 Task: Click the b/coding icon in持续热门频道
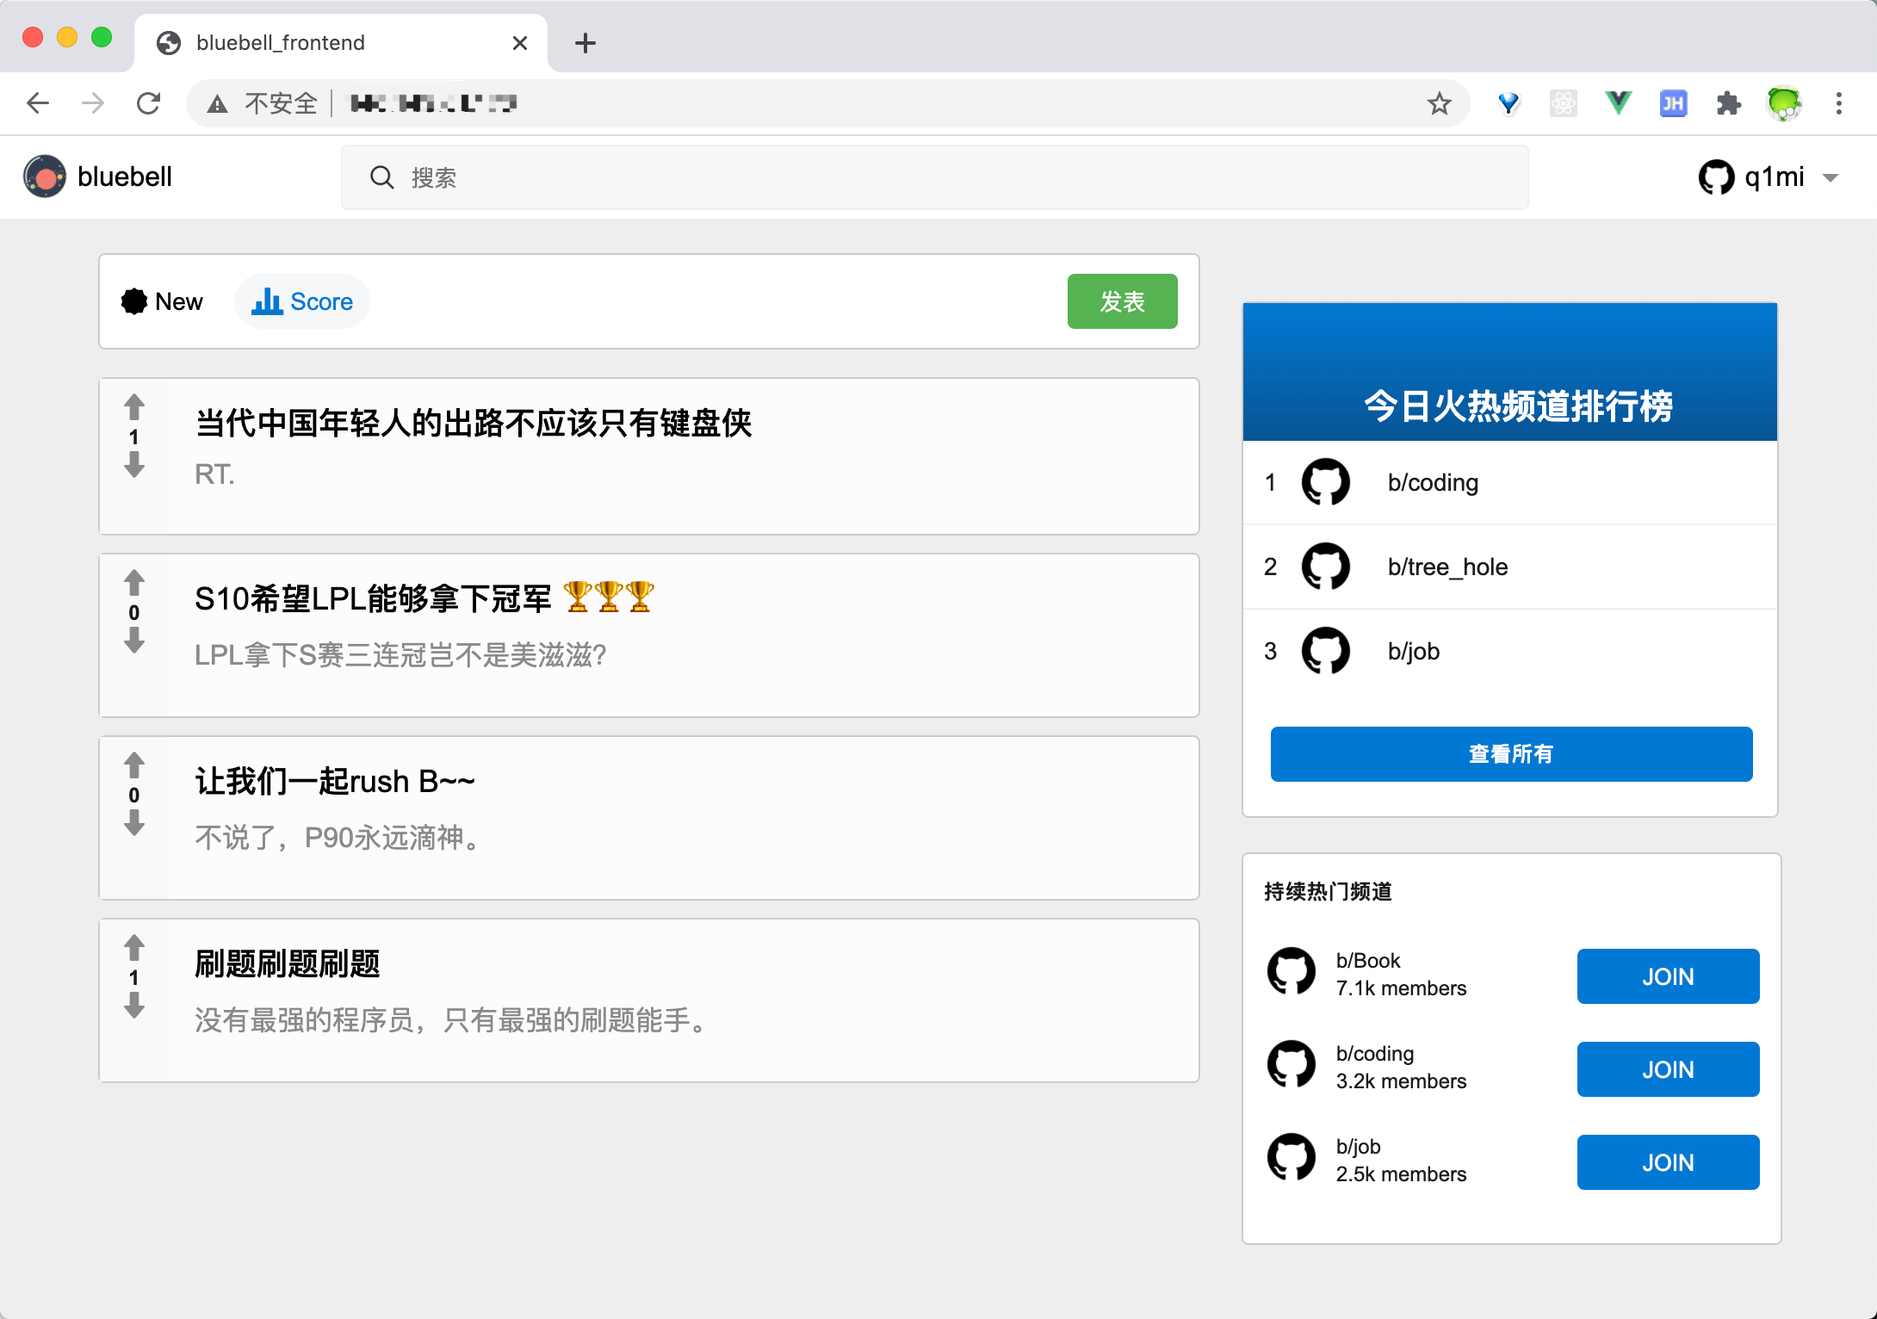pos(1293,1069)
